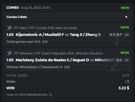The width and height of the screenshot is (135, 102).
Task: Select ITF Czech Republic 05A Women Doubles
Action: click(x=58, y=53)
